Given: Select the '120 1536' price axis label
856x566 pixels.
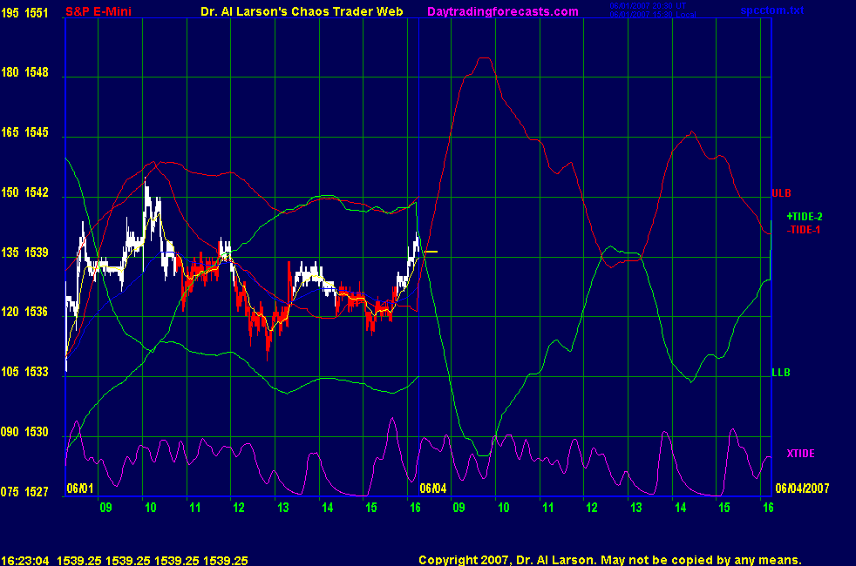Looking at the screenshot, I should 24,312.
